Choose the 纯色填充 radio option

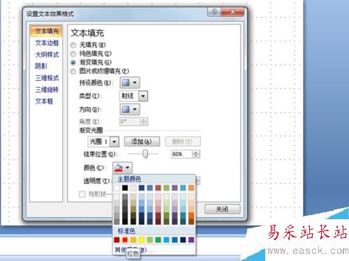tap(73, 54)
